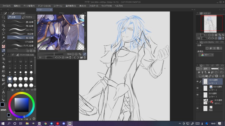Hide the 用紙 paper layer
Image resolution: width=225 pixels, height=126 pixels.
(197, 108)
